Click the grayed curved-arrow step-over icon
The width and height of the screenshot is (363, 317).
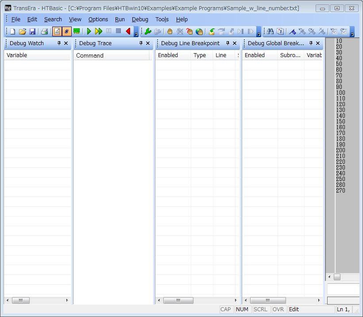[x=221, y=31]
